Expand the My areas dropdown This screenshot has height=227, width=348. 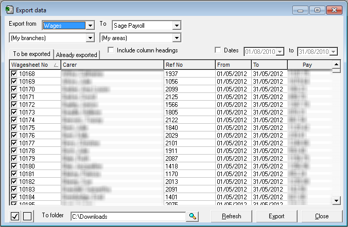pos(177,38)
